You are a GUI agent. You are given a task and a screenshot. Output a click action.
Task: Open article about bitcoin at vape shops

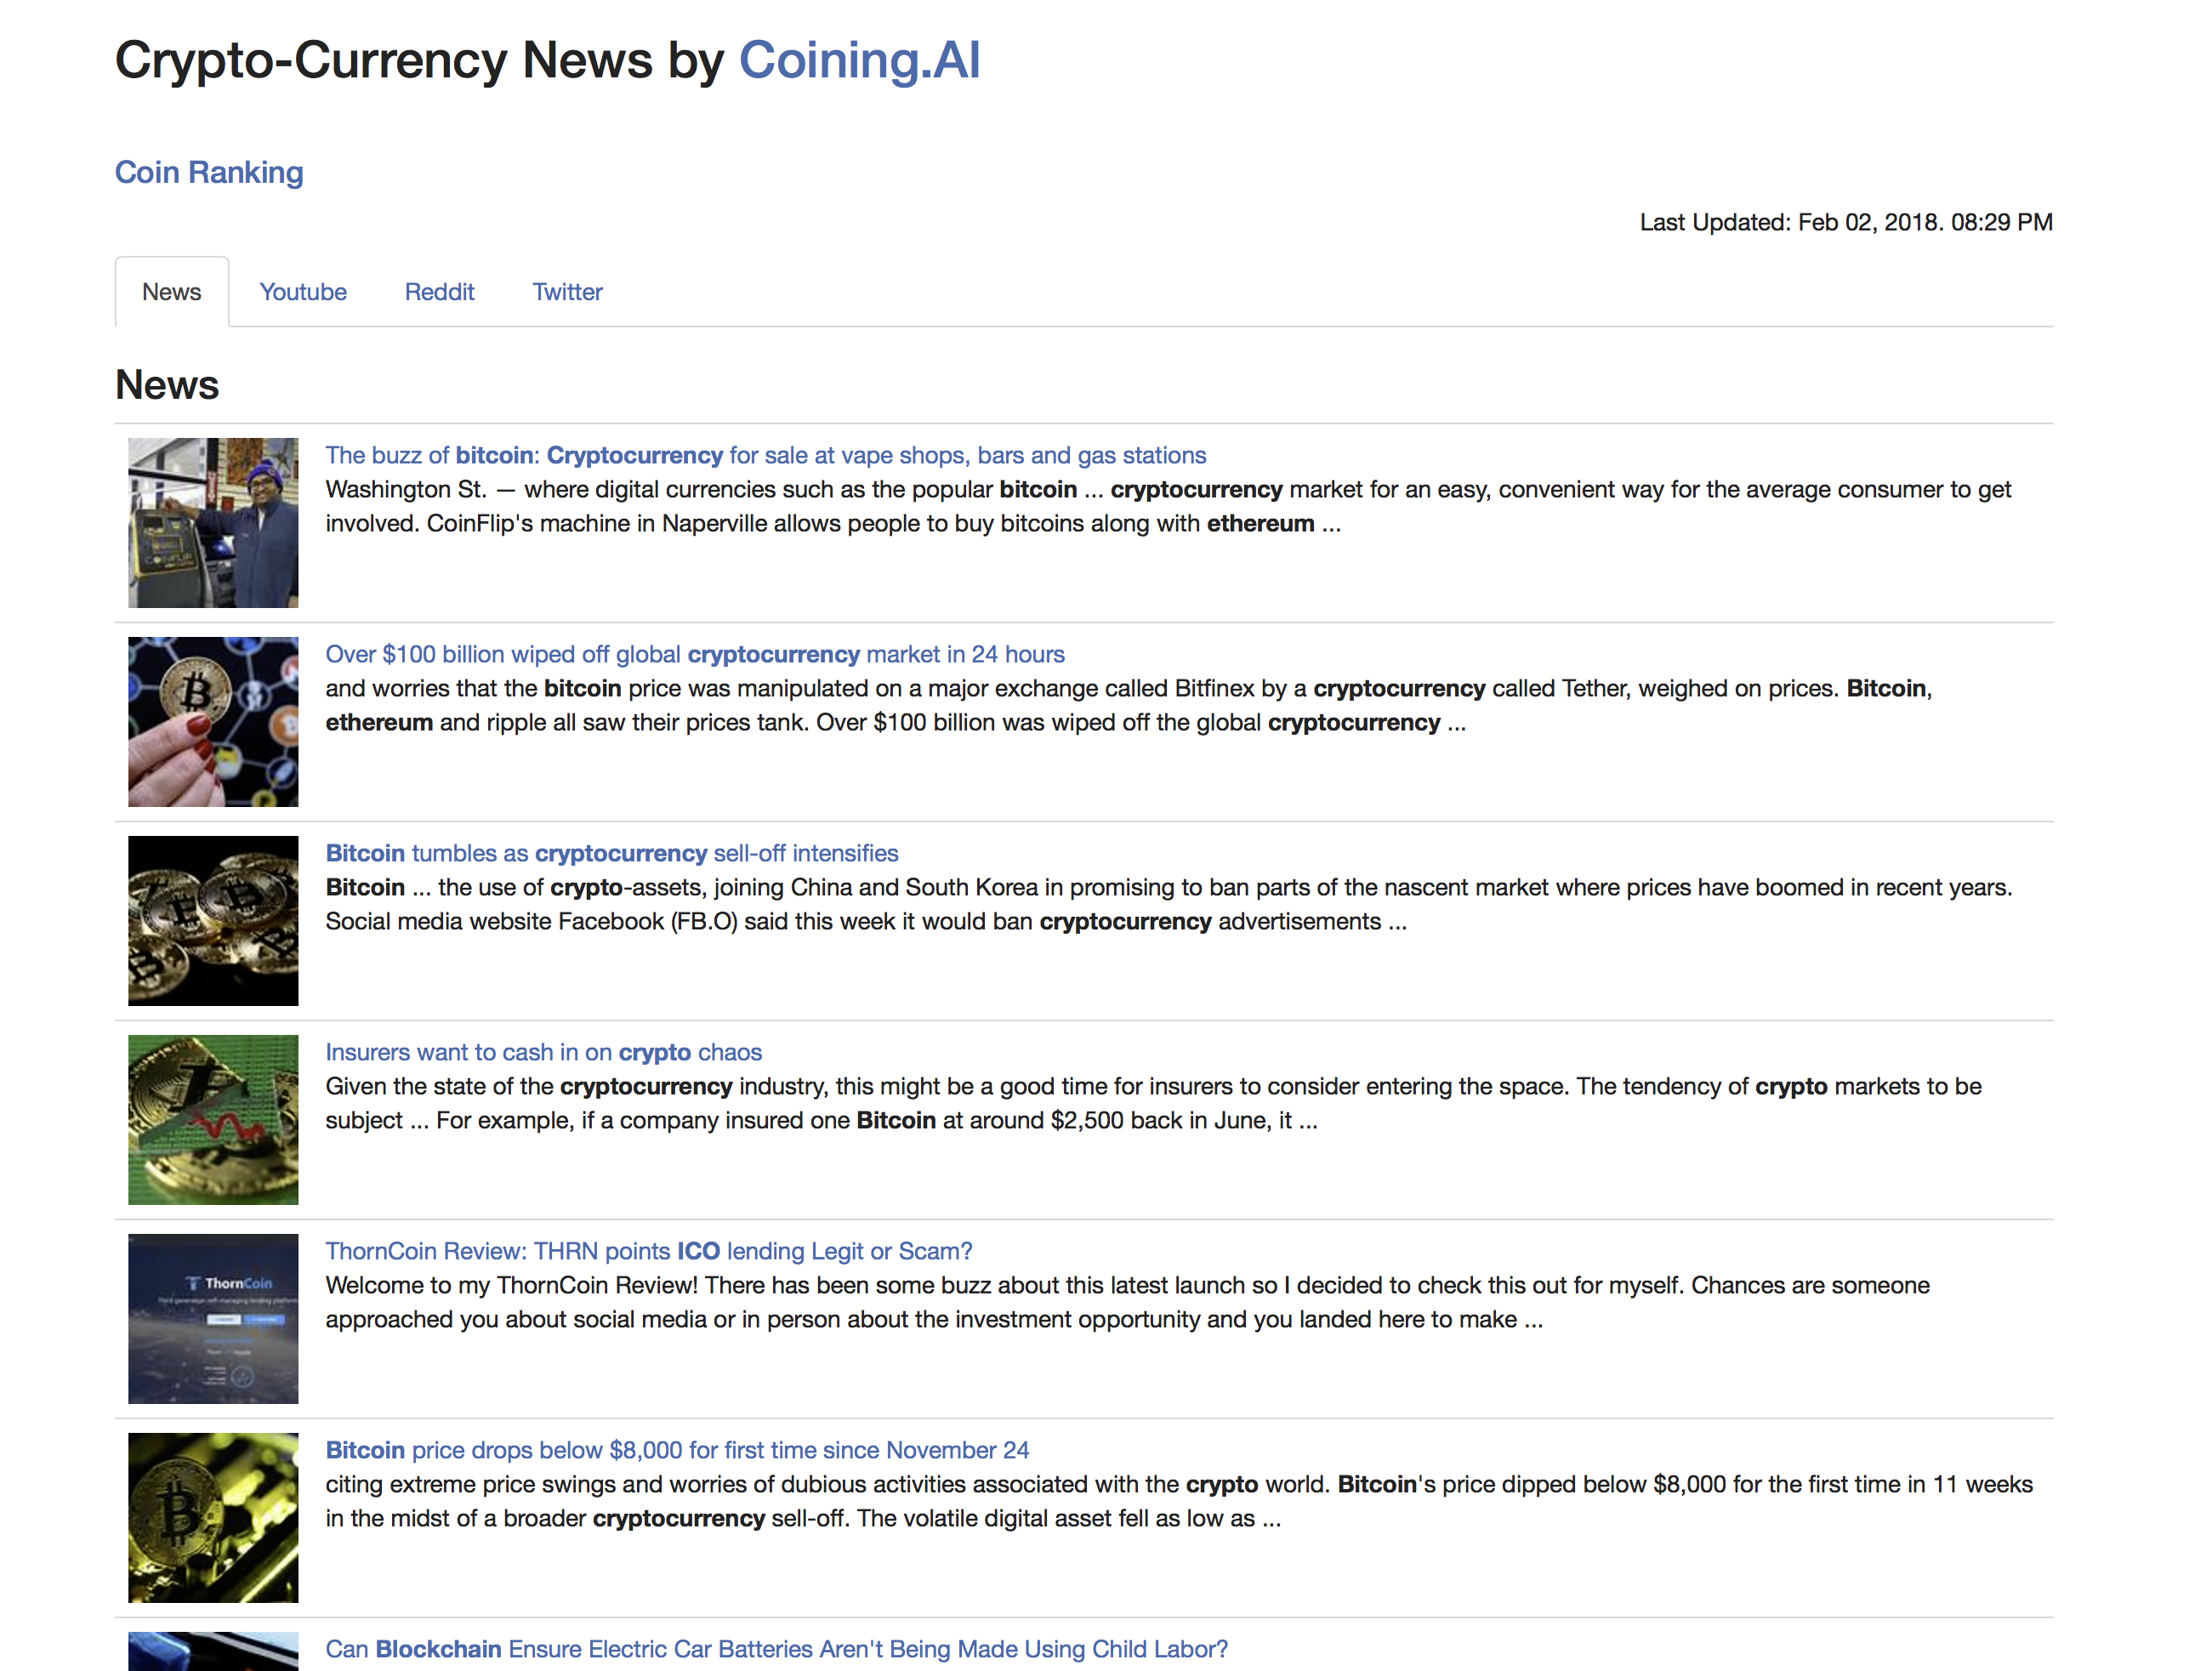click(x=765, y=455)
